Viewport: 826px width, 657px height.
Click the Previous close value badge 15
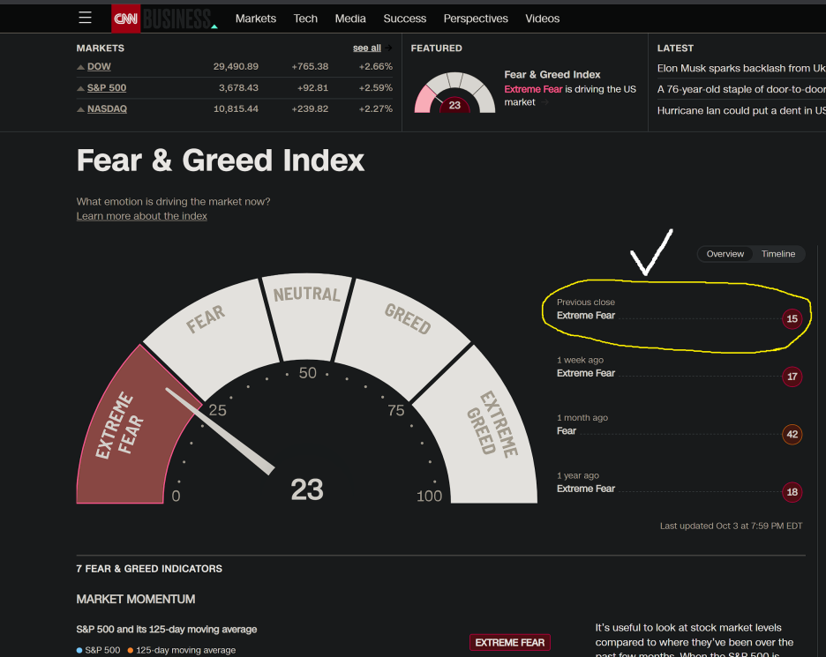click(792, 318)
